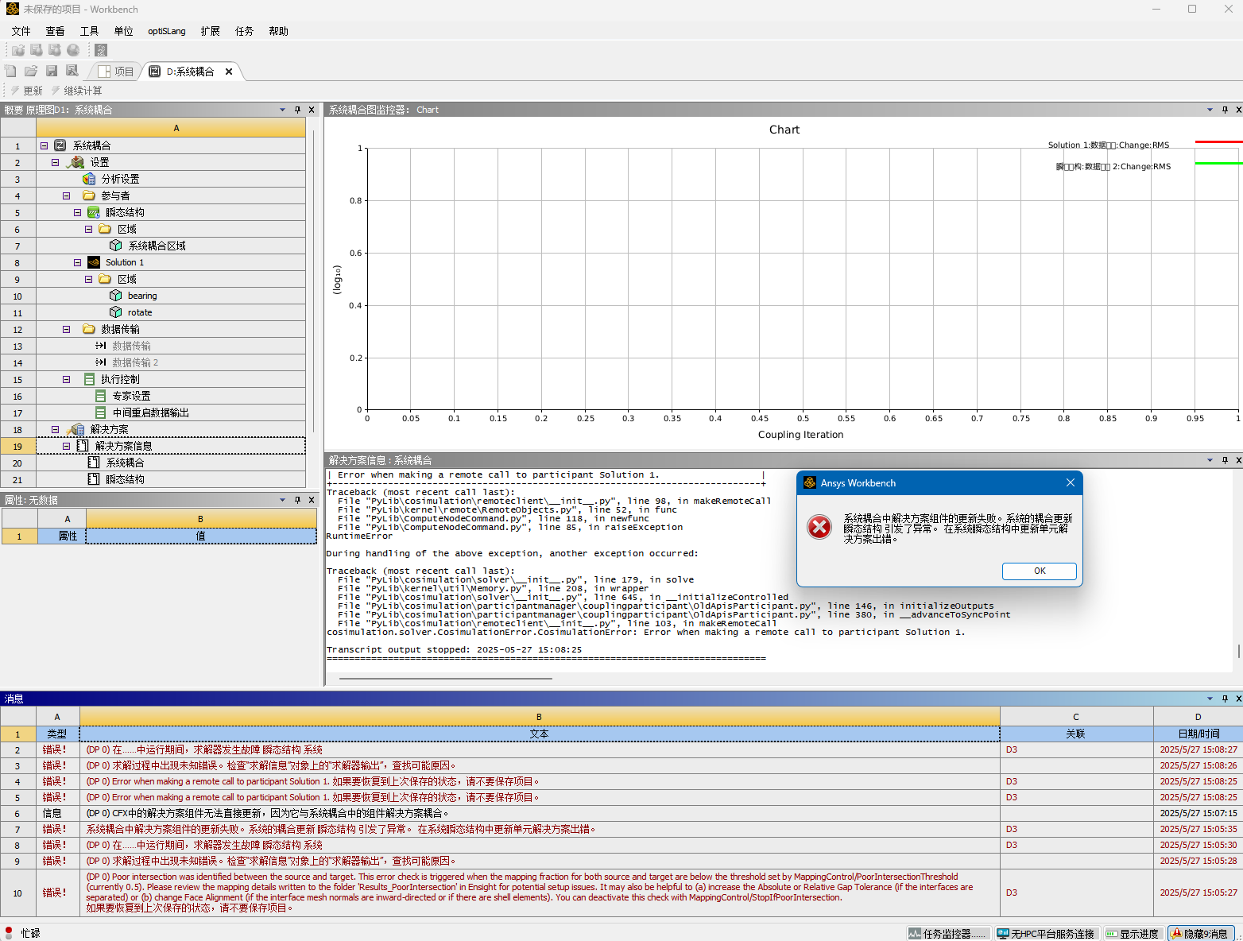Open the 属性 panel dropdown arrow
Image resolution: width=1243 pixels, height=941 pixels.
(x=283, y=500)
